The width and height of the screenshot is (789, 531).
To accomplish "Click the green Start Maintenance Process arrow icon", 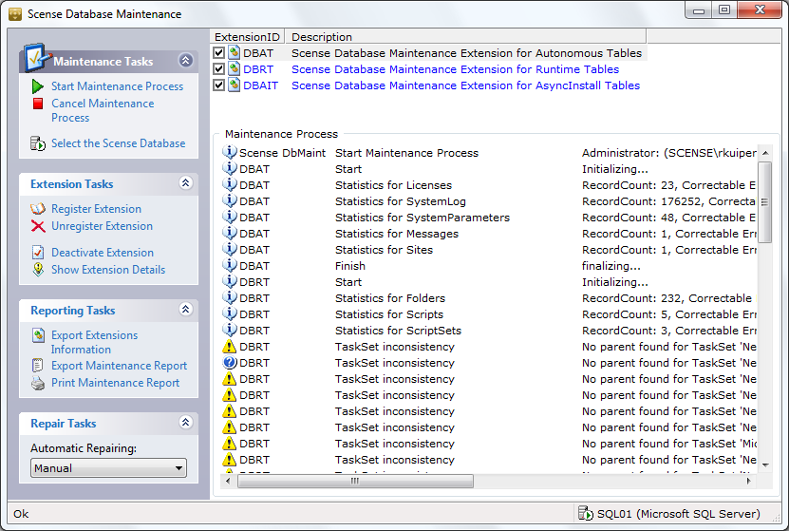I will [38, 86].
